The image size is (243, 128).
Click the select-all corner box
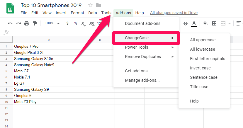click(x=6, y=40)
